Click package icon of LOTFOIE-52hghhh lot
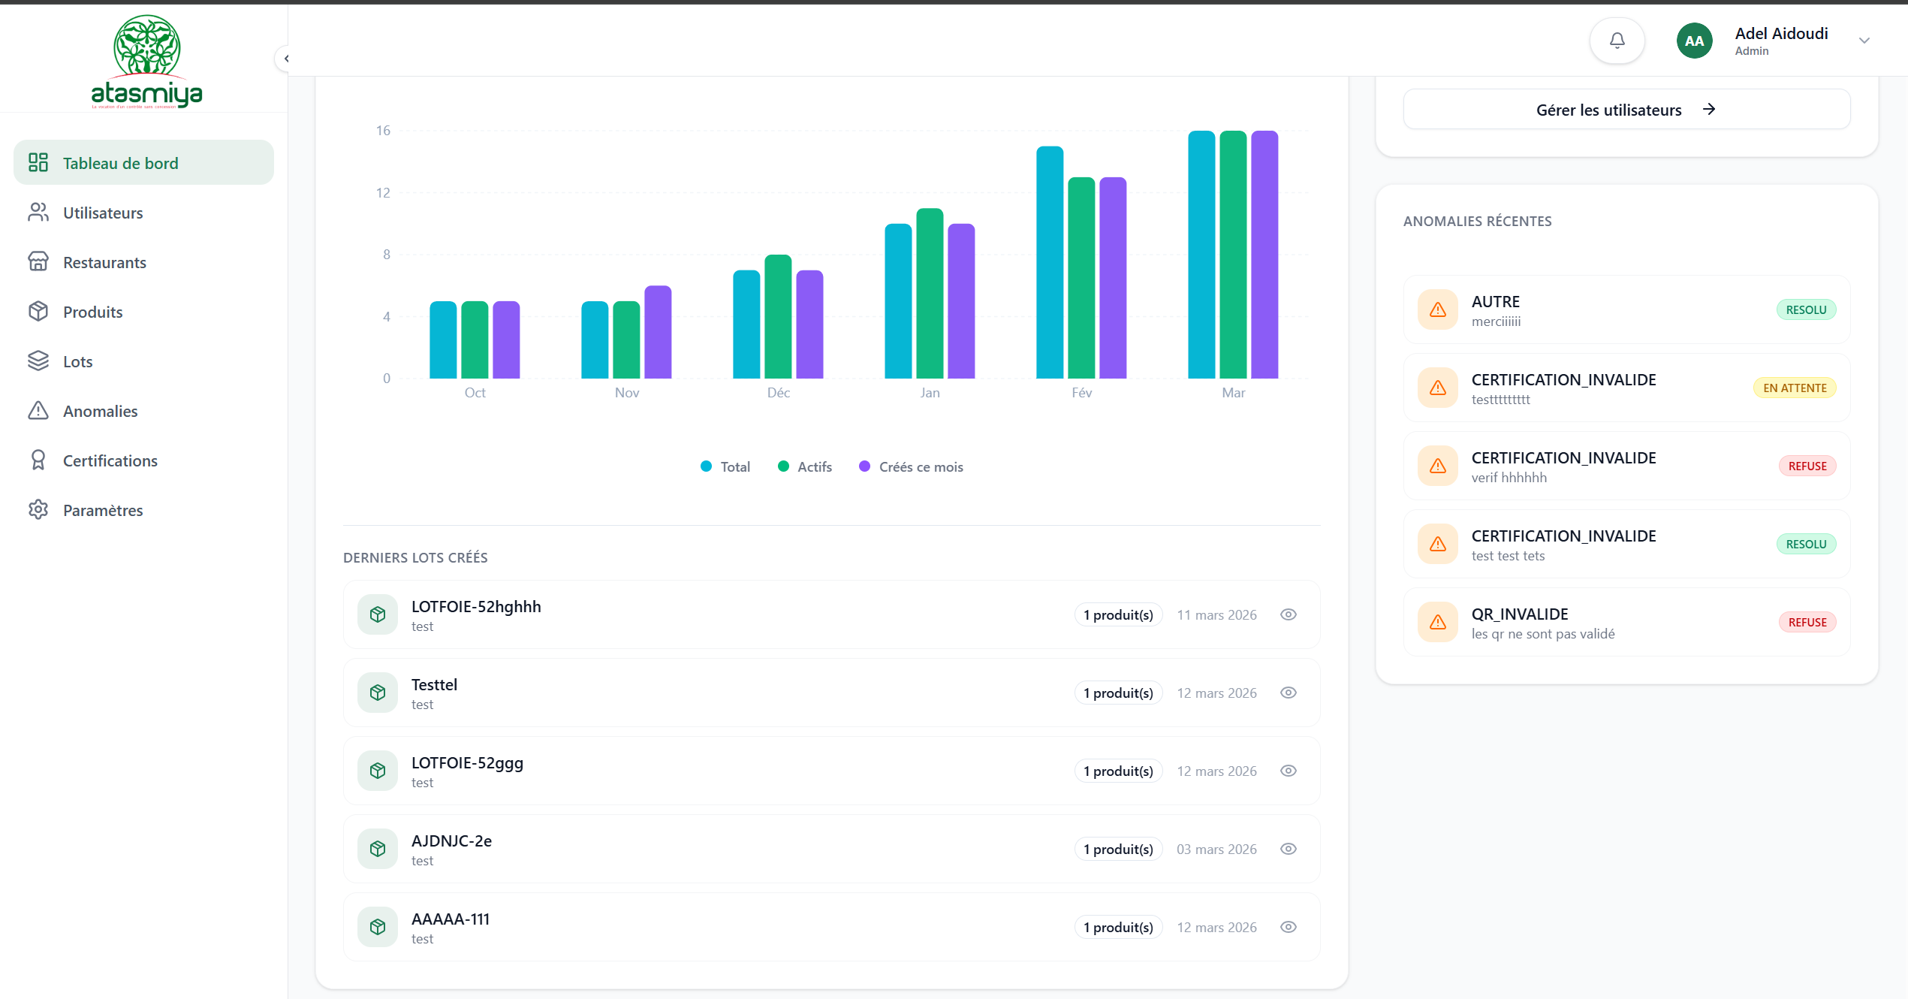 [x=378, y=614]
